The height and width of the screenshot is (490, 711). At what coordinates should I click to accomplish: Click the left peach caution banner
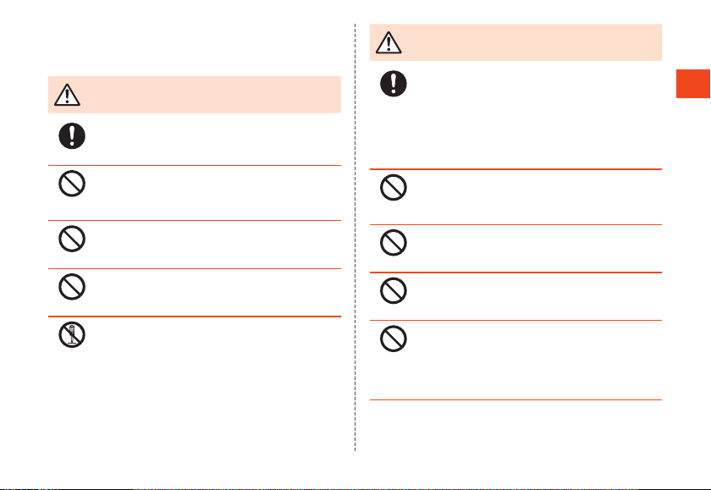point(194,94)
